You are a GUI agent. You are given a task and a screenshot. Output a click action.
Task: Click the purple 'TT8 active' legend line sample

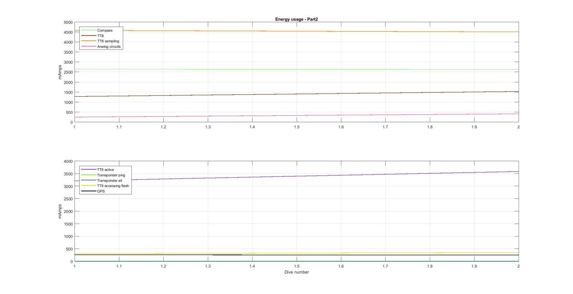point(88,170)
